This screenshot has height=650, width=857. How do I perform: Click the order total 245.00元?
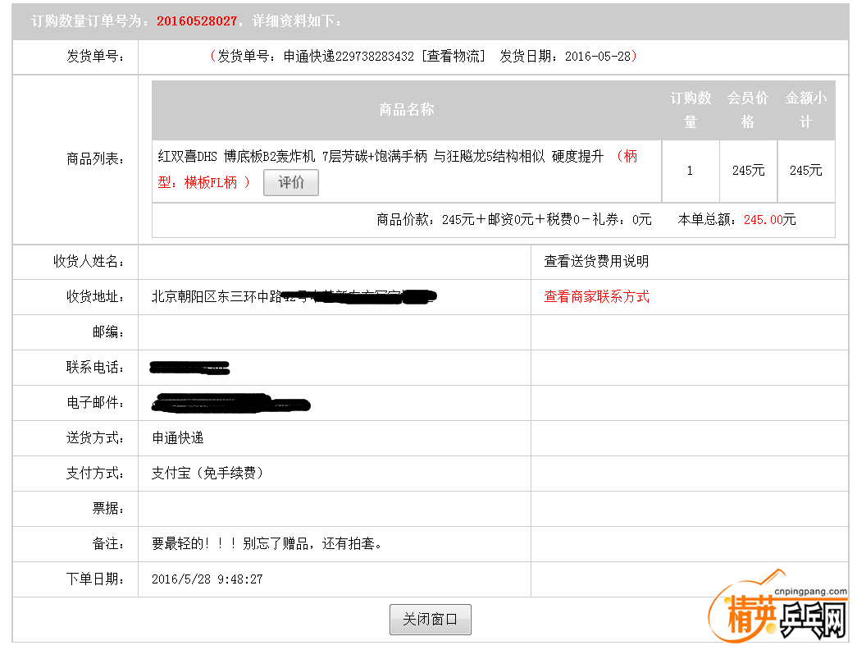pyautogui.click(x=769, y=220)
